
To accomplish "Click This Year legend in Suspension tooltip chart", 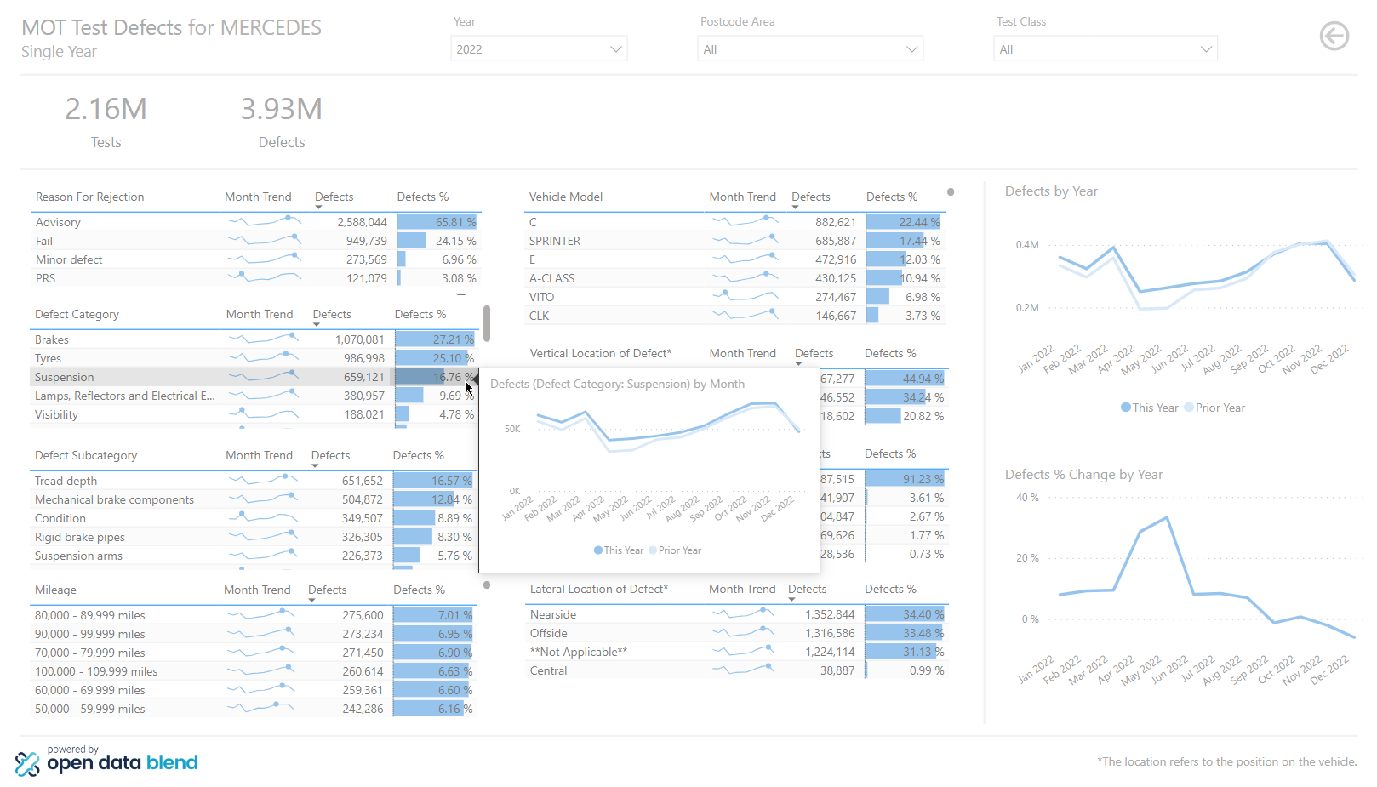I will pos(619,550).
